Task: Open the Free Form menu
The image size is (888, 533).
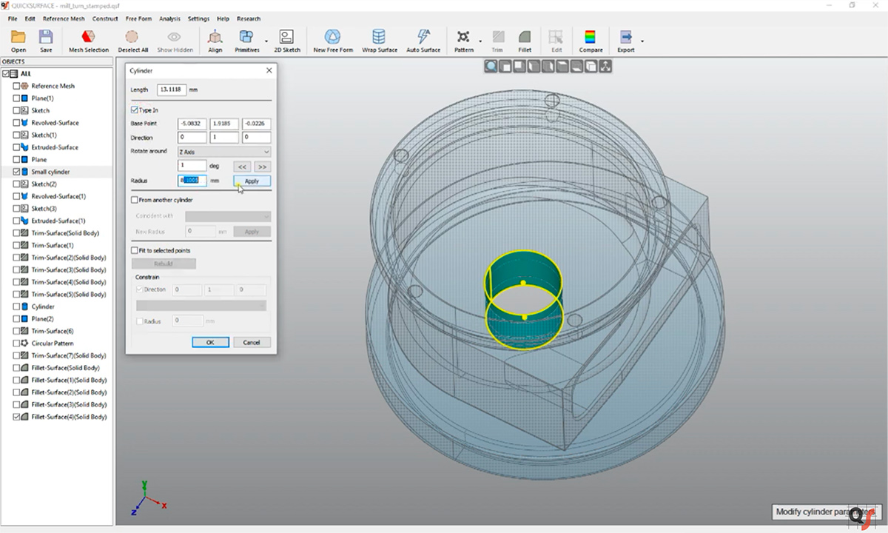Action: tap(139, 19)
